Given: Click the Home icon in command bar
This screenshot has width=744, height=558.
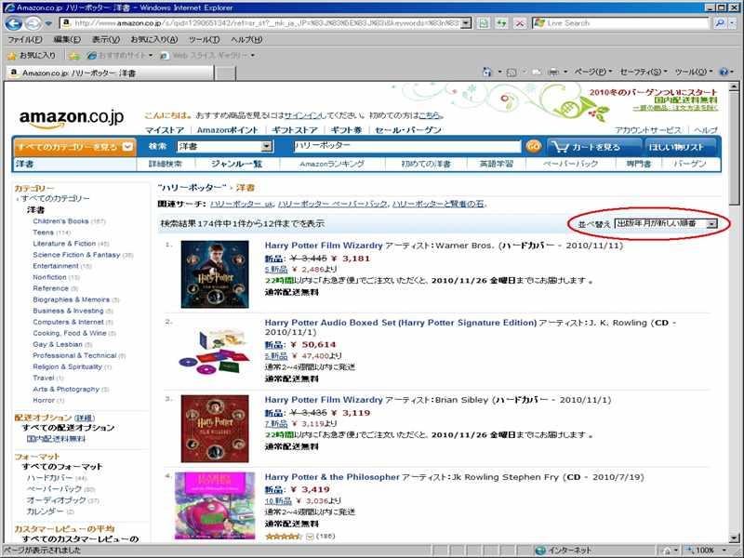Looking at the screenshot, I should (x=487, y=73).
